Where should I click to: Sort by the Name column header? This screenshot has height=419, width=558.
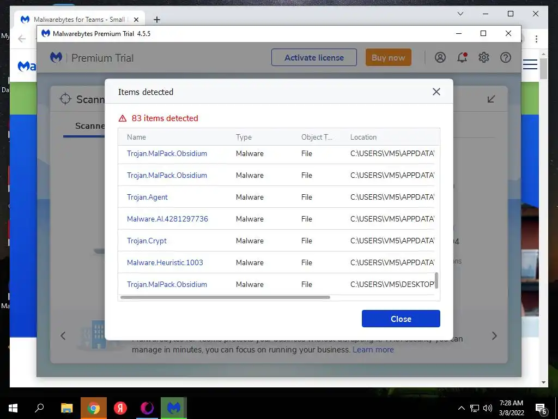pyautogui.click(x=136, y=137)
